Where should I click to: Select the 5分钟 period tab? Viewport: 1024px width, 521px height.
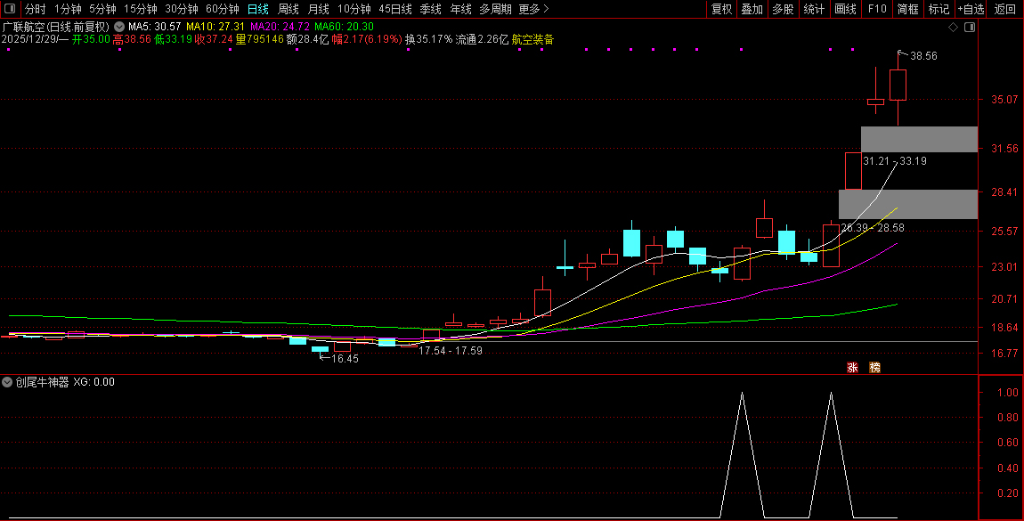[102, 9]
